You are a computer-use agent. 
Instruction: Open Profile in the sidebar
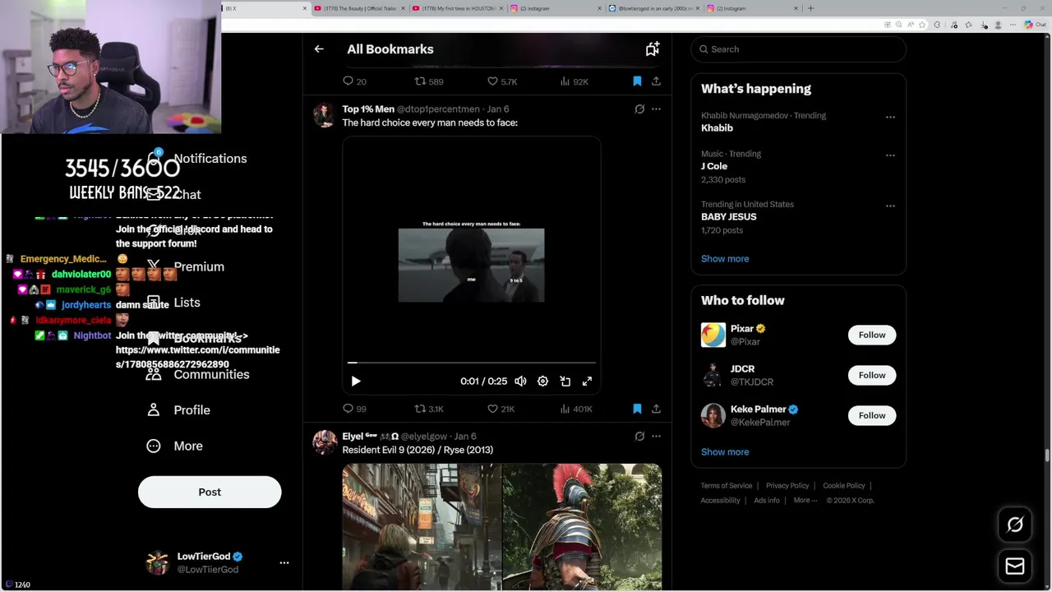tap(178, 410)
